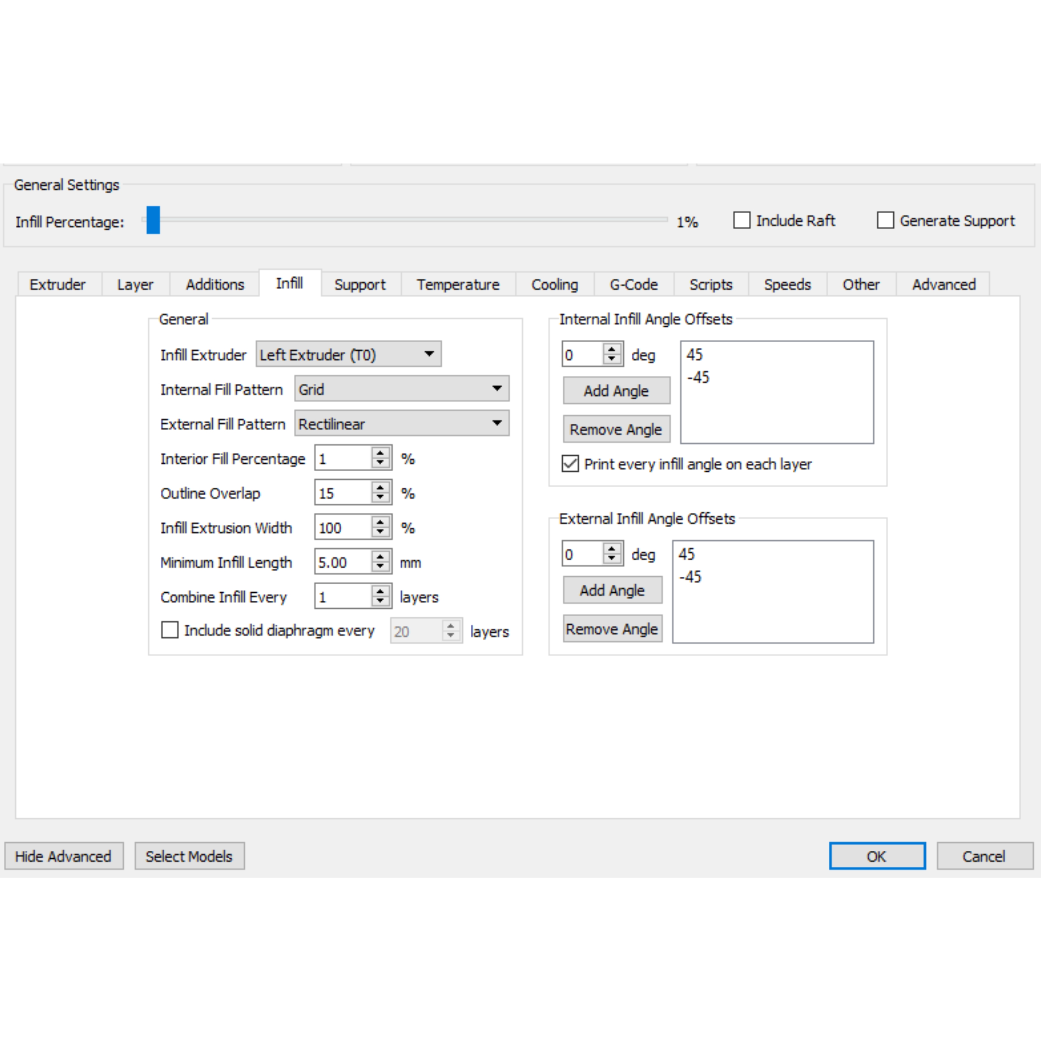
Task: Enable the Include Raft checkbox
Action: (x=742, y=220)
